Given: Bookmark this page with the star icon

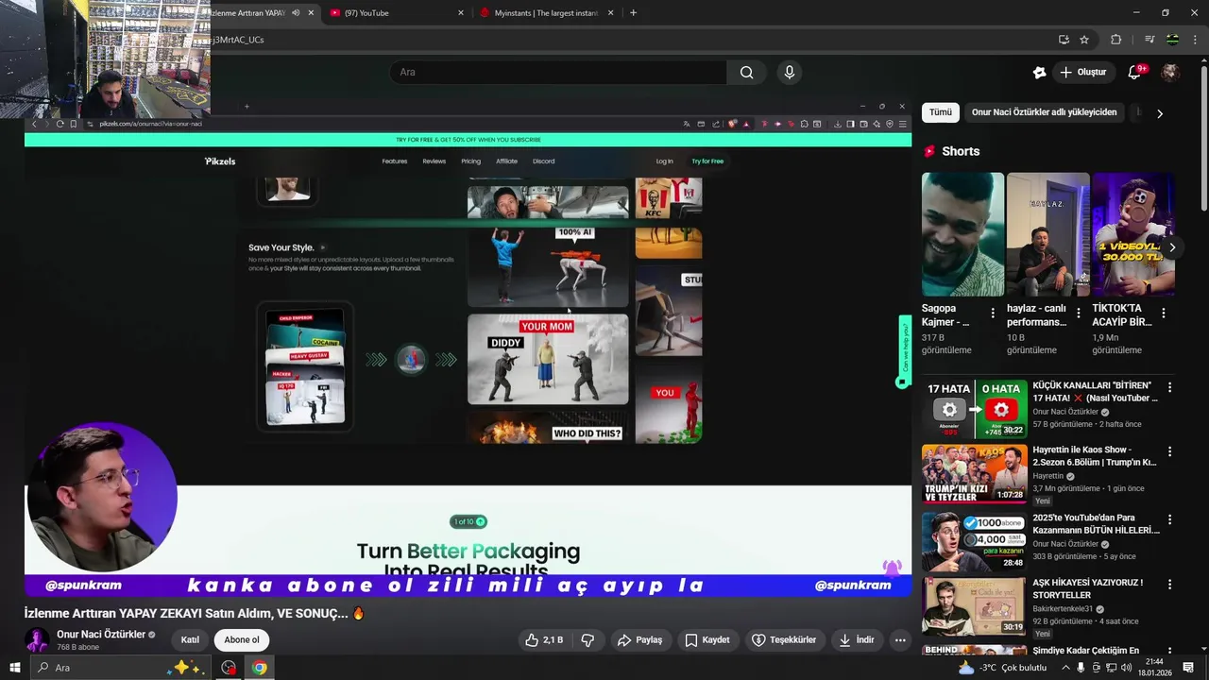Looking at the screenshot, I should tap(1084, 40).
